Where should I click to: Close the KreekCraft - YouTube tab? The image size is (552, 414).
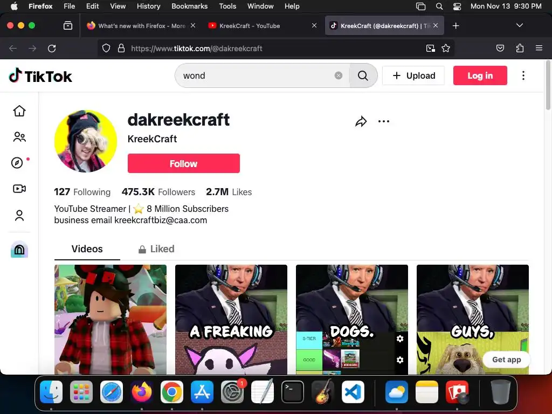coord(314,26)
